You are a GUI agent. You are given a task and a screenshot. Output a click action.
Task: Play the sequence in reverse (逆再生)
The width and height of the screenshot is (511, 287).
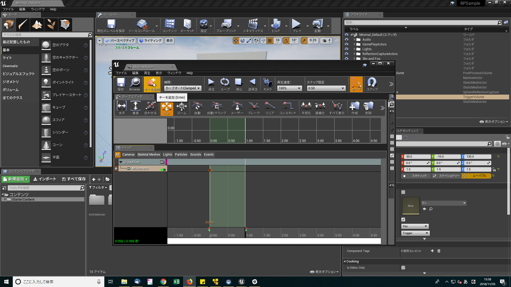tap(253, 84)
